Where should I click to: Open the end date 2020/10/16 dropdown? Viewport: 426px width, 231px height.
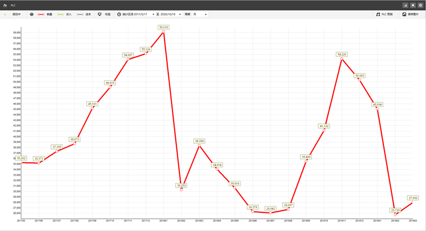pyautogui.click(x=179, y=14)
